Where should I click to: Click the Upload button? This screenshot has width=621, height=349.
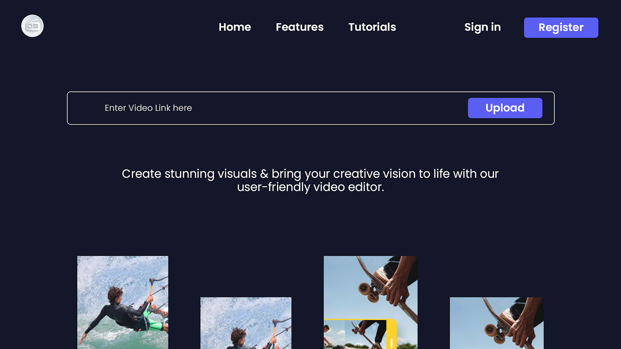[505, 108]
